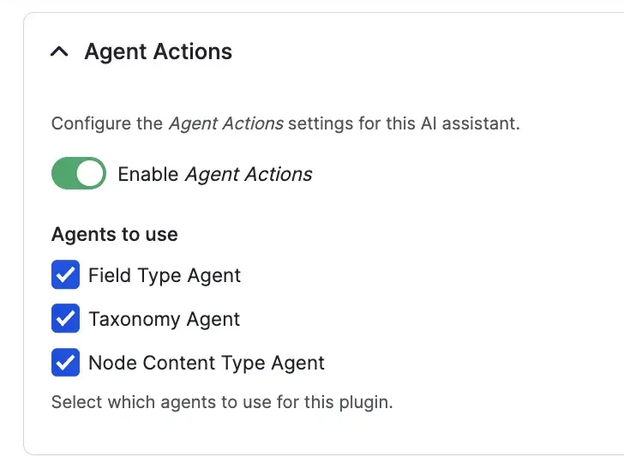
Task: Click the "Enable Agent Actions" toggle label
Action: (x=214, y=175)
